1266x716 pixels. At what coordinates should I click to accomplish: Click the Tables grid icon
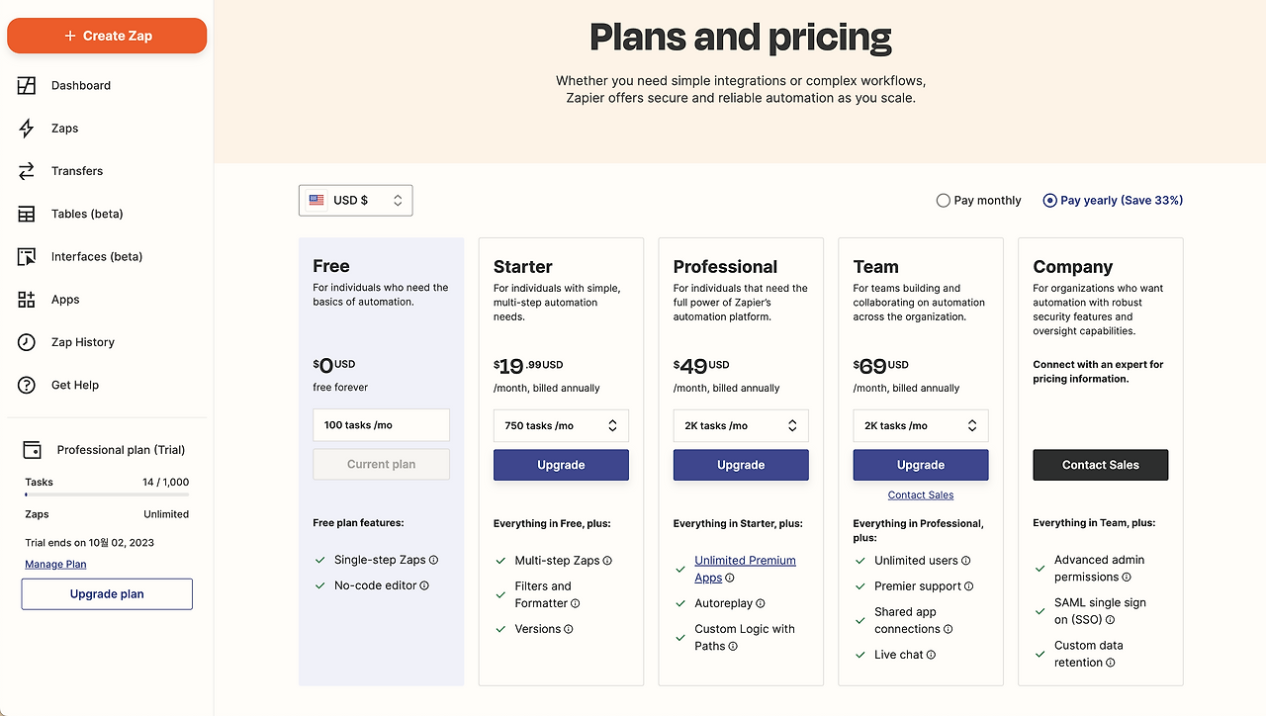[x=27, y=214]
